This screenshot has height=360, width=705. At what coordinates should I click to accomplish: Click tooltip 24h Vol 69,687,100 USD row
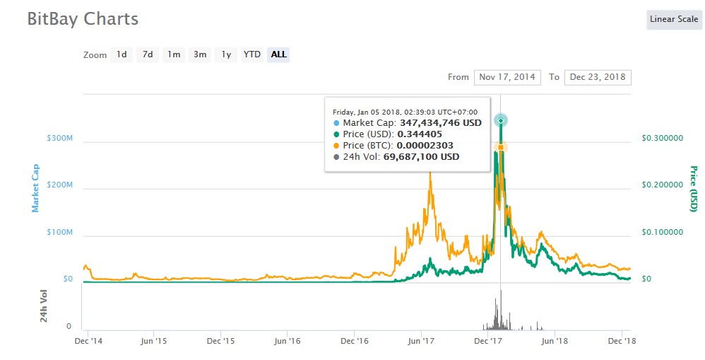coord(396,156)
